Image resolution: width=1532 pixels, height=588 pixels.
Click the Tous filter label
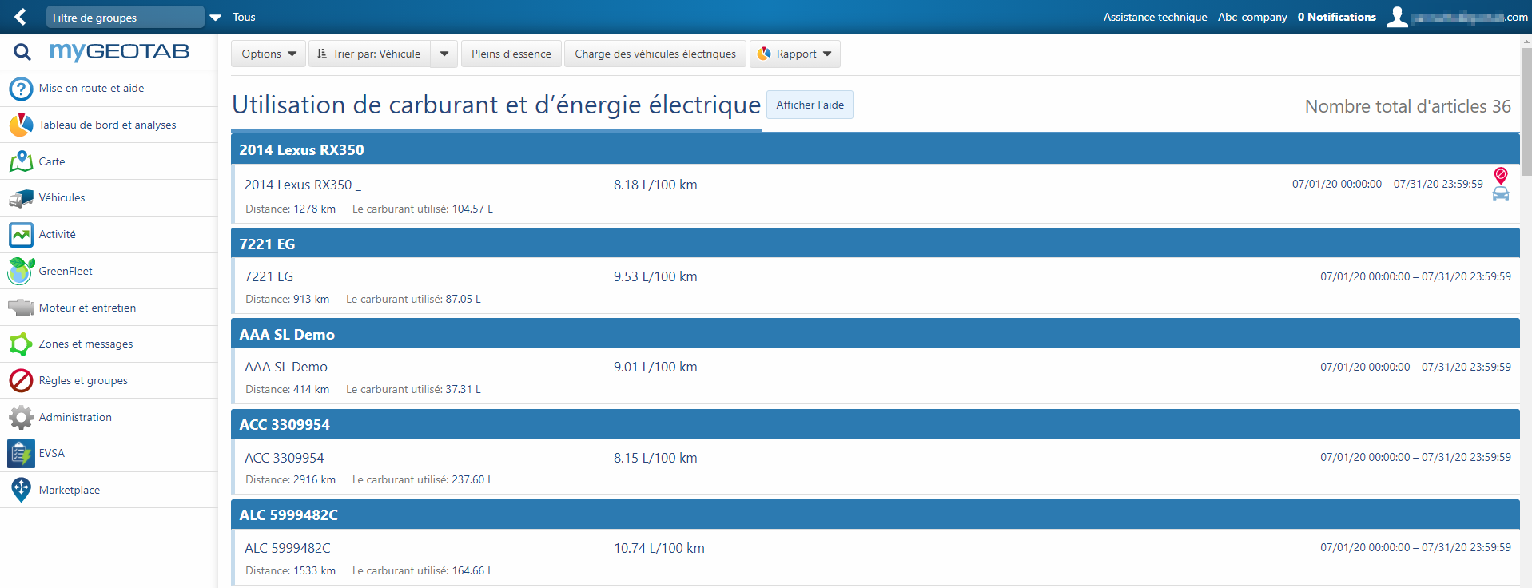(x=244, y=17)
